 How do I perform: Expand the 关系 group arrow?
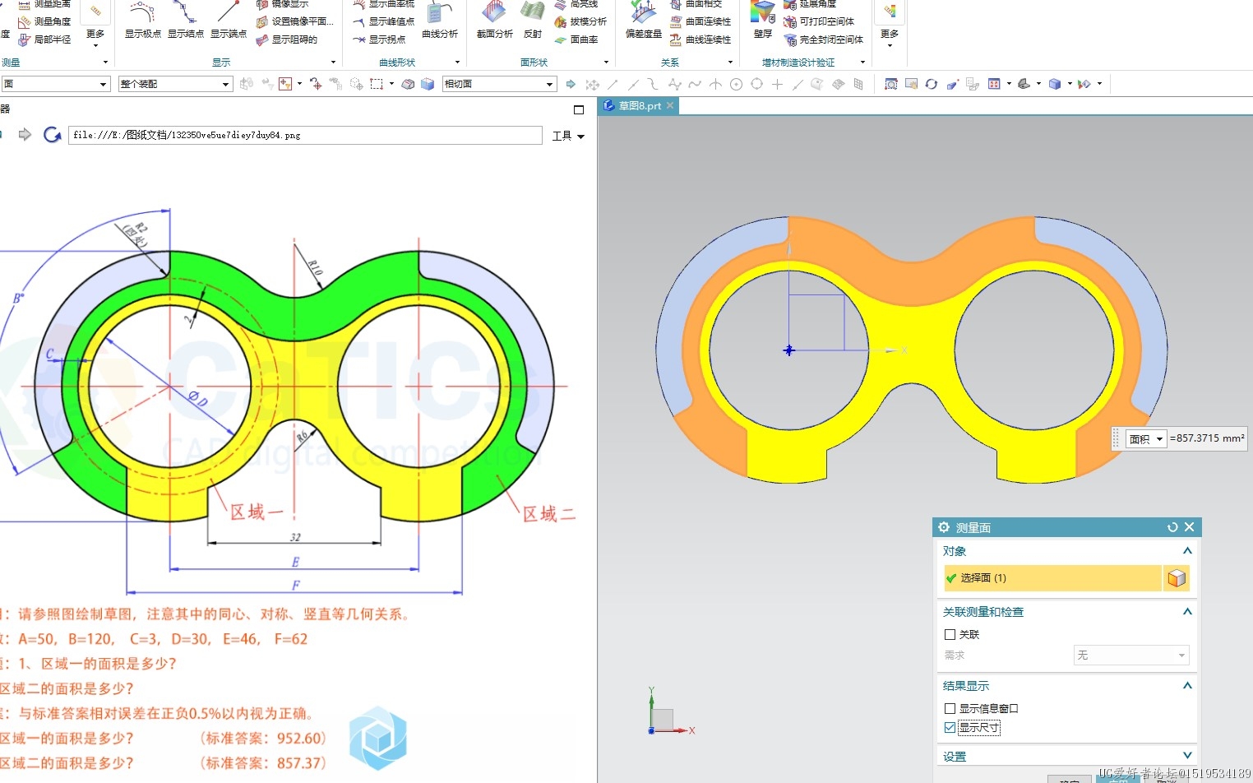point(730,63)
